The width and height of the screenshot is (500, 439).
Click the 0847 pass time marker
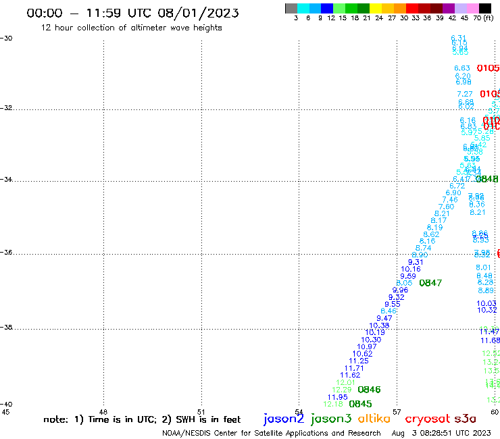coord(430,283)
